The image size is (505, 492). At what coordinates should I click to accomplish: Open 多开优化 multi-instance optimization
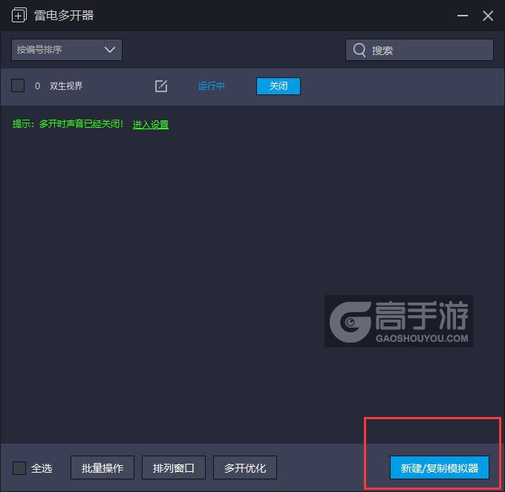pos(245,467)
